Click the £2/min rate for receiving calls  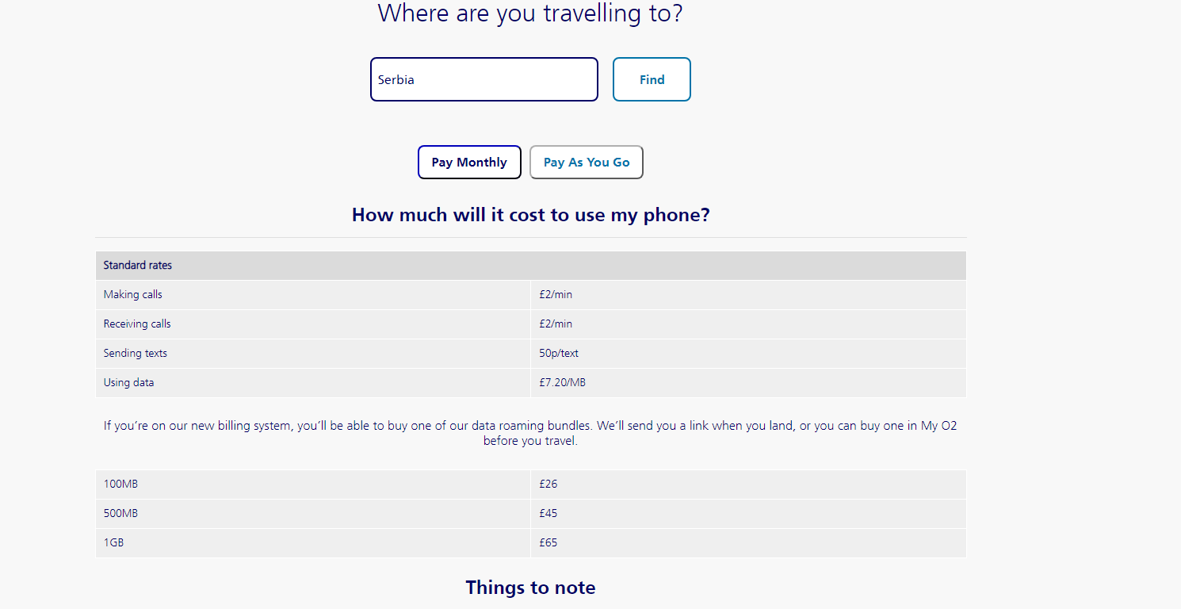click(x=556, y=324)
